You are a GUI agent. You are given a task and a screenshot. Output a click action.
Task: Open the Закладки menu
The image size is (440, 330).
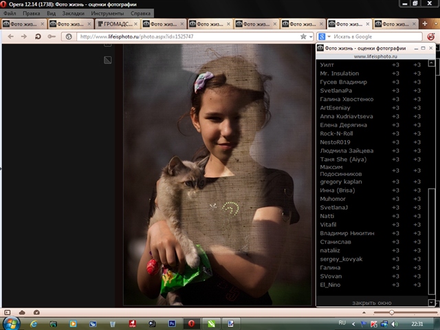(x=74, y=13)
